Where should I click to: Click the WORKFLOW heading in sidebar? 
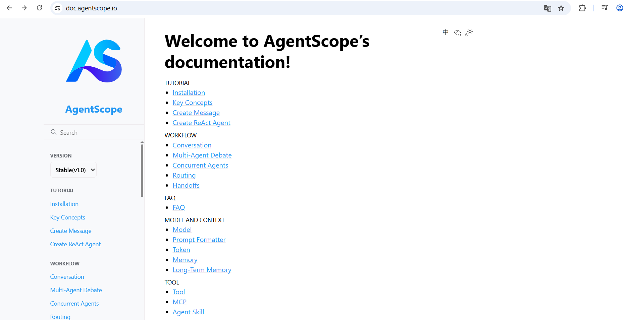click(x=65, y=264)
